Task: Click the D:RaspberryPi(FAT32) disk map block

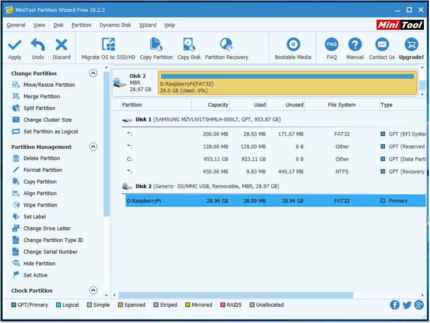Action: (x=287, y=83)
